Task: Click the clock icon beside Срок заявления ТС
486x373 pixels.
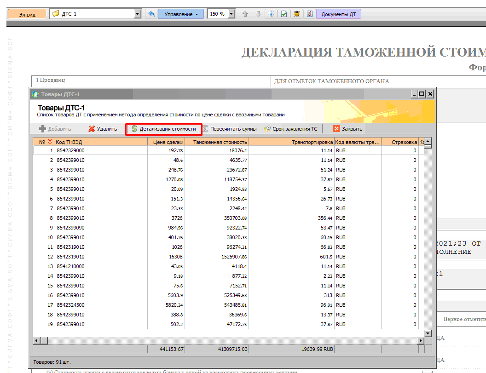Action: pos(267,129)
